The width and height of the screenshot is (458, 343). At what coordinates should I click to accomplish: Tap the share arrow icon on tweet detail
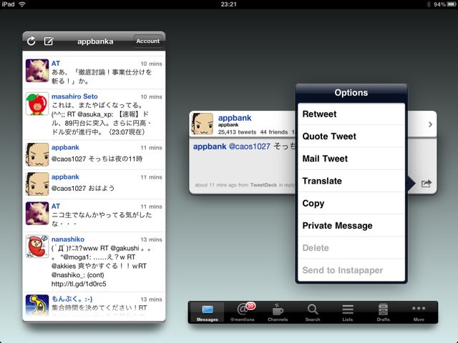point(427,184)
